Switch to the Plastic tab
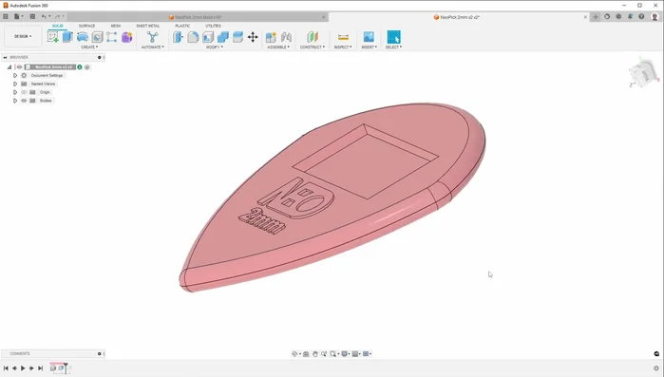The height and width of the screenshot is (377, 664). tap(182, 26)
